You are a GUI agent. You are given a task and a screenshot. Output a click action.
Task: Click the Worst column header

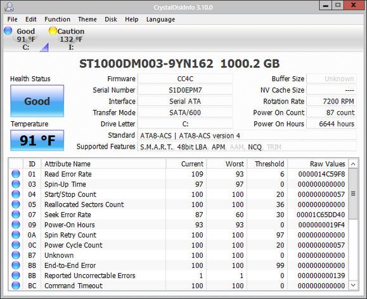226,164
